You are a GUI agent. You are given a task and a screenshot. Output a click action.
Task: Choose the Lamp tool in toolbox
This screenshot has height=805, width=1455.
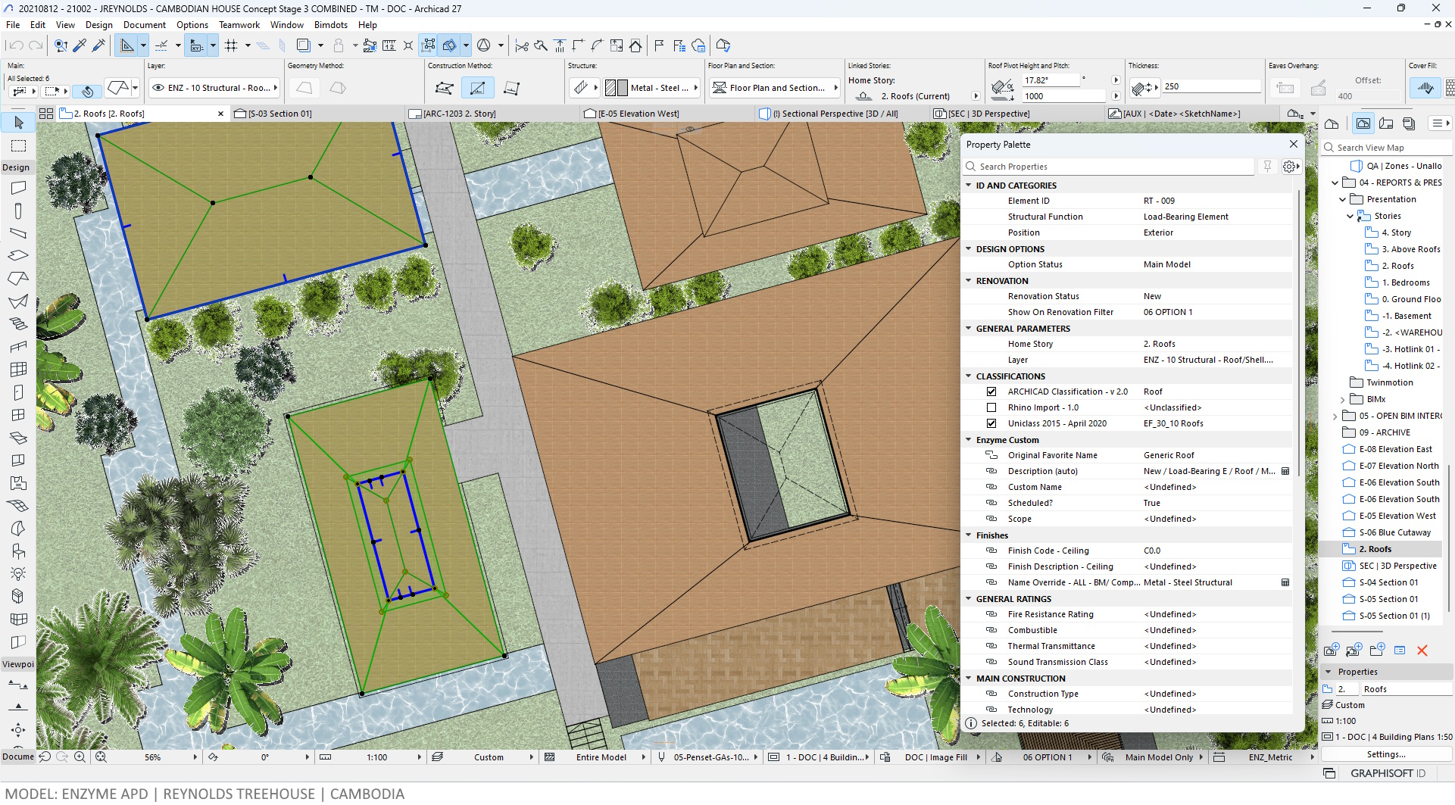[x=19, y=573]
